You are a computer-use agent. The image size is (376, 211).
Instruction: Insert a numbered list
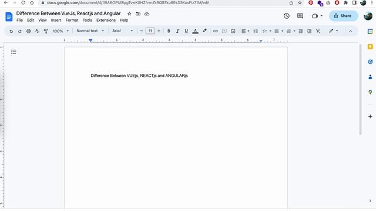[x=288, y=31]
